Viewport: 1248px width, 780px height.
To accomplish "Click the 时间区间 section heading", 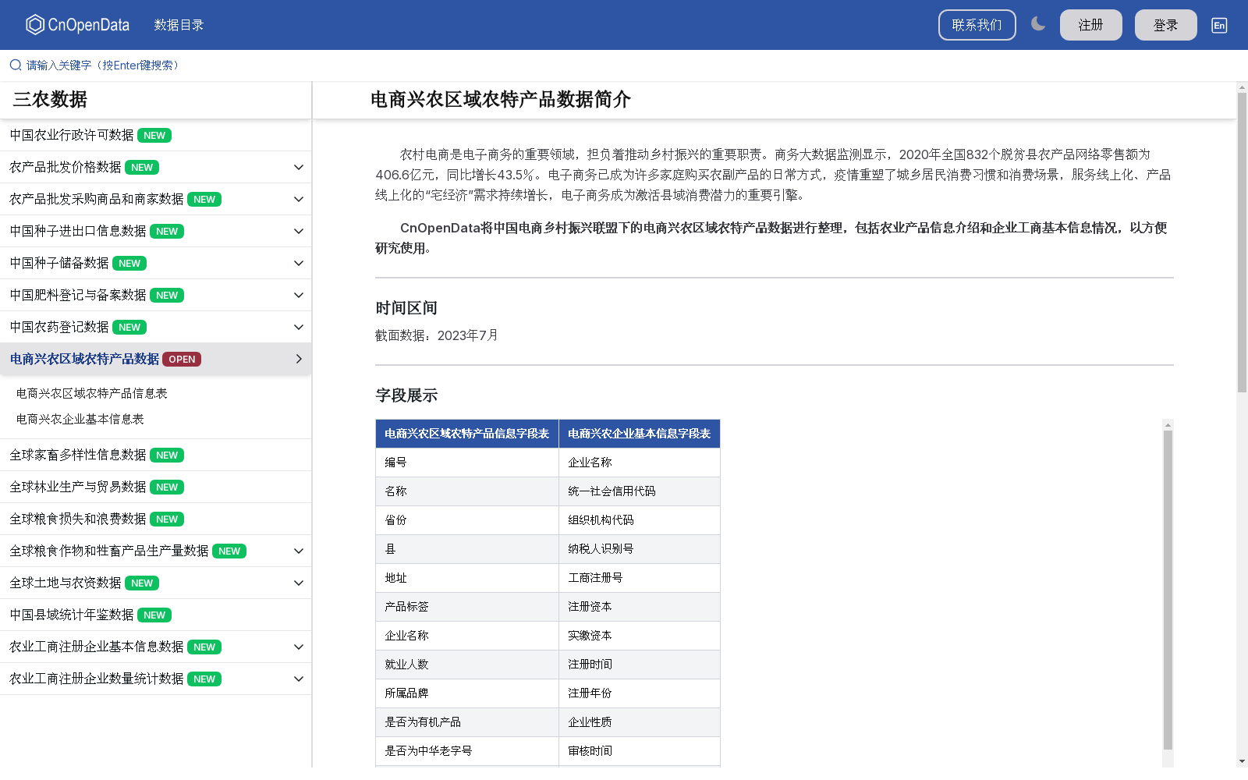I will 406,307.
